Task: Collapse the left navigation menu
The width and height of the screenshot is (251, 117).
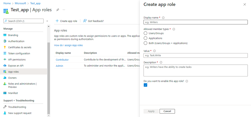Action: click(47, 21)
